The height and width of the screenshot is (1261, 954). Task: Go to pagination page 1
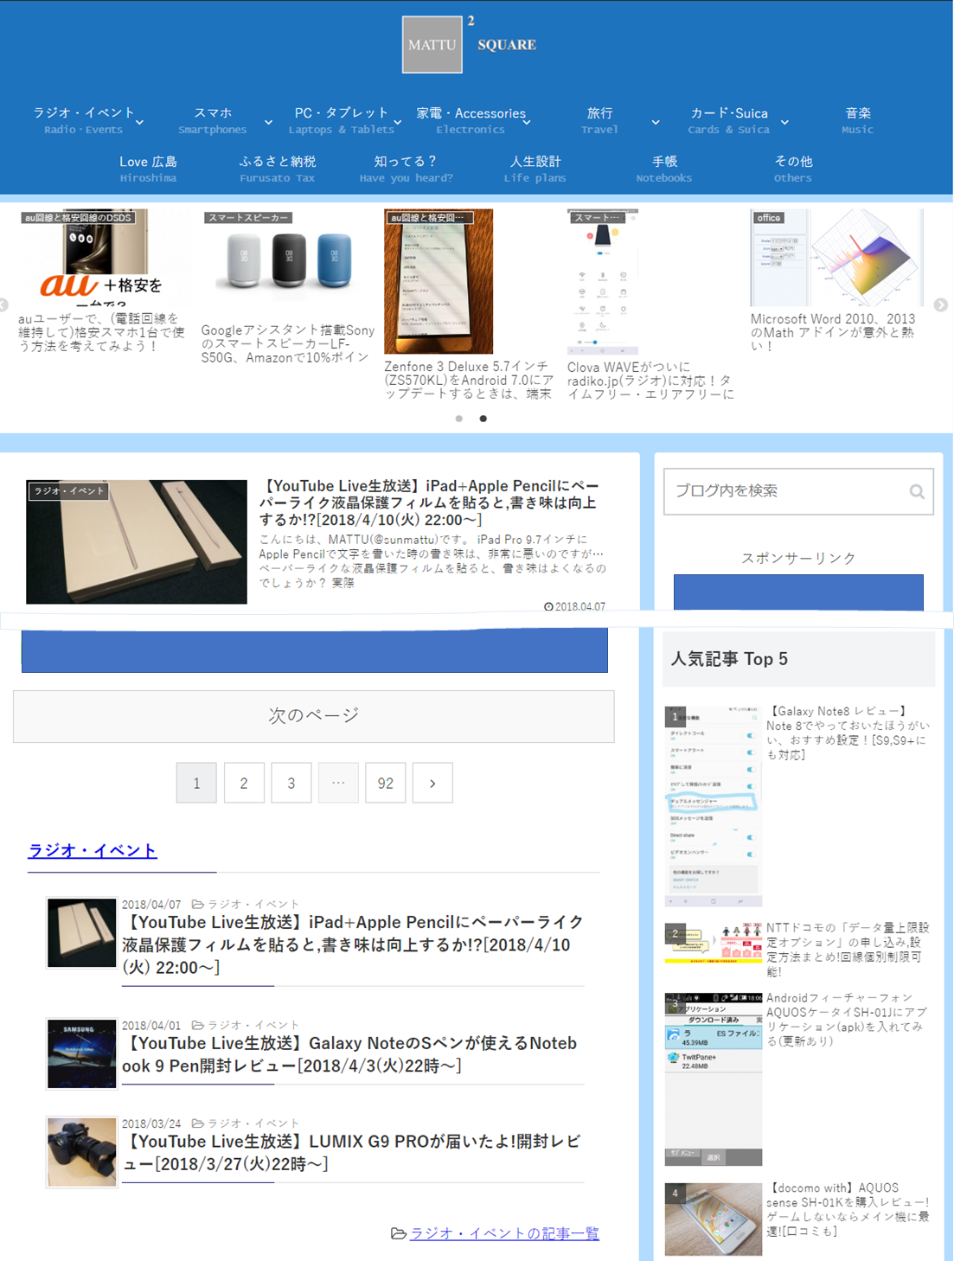(196, 783)
